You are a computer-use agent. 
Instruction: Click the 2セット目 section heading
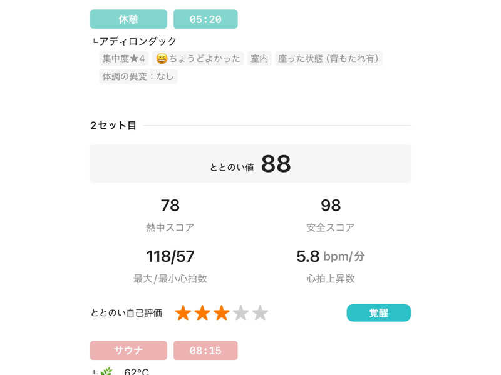[x=113, y=126]
